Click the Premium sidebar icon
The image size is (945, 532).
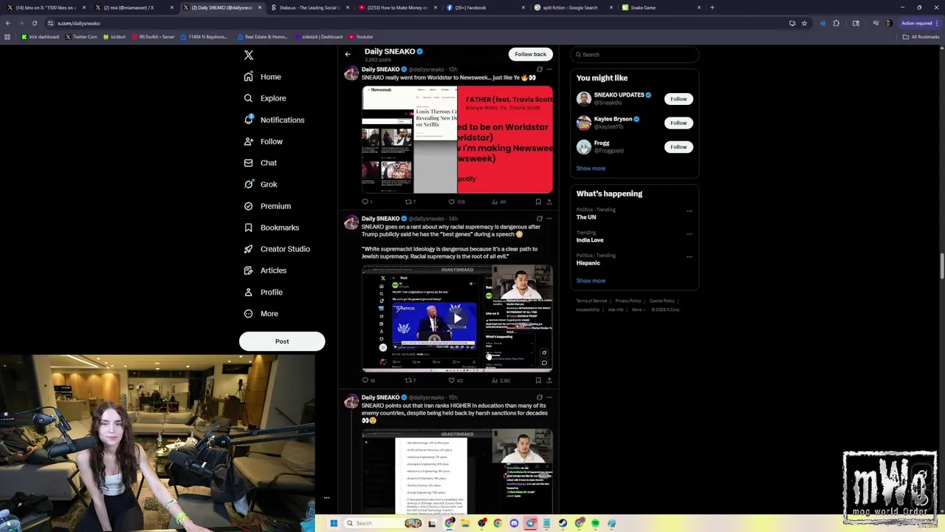pos(248,206)
